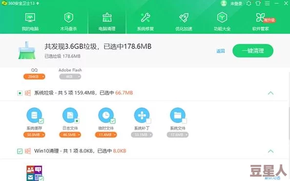Switch to 木马查杀 tab label

69,29
